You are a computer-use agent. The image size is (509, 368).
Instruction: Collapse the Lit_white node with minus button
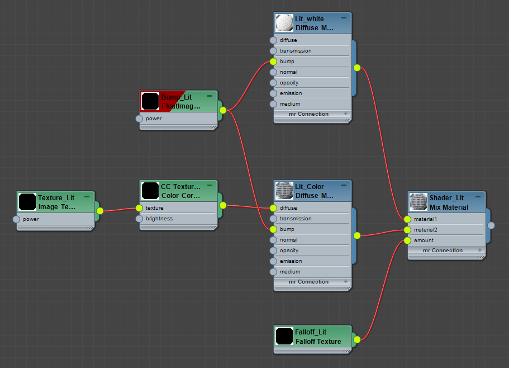(x=344, y=18)
